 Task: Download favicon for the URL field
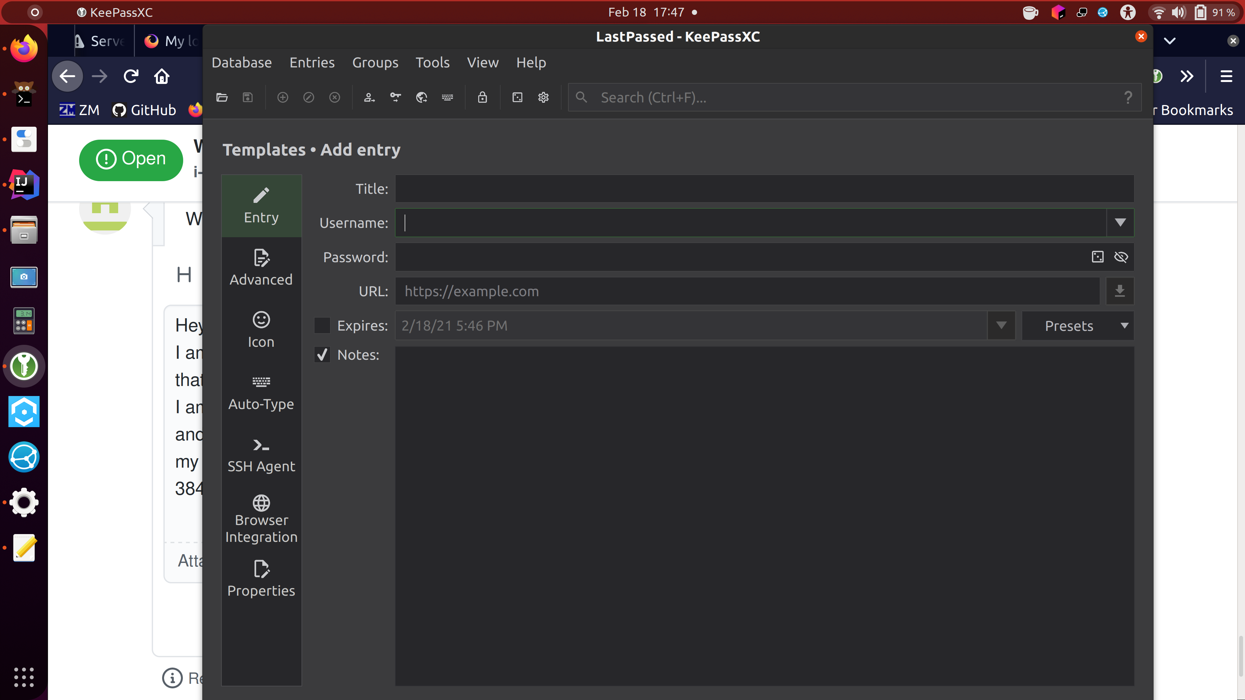coord(1120,291)
